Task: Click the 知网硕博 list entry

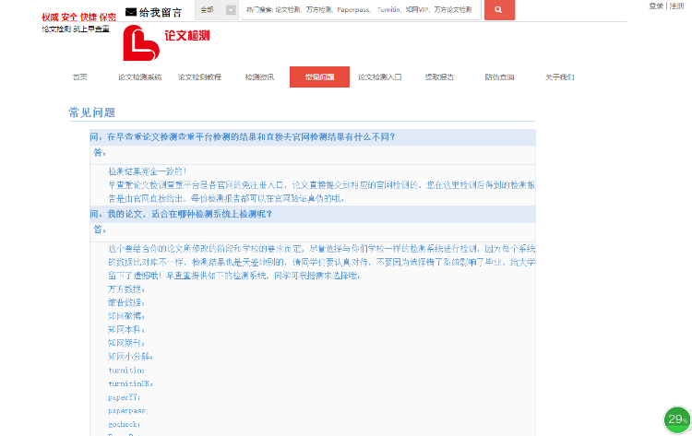Action: [126, 316]
